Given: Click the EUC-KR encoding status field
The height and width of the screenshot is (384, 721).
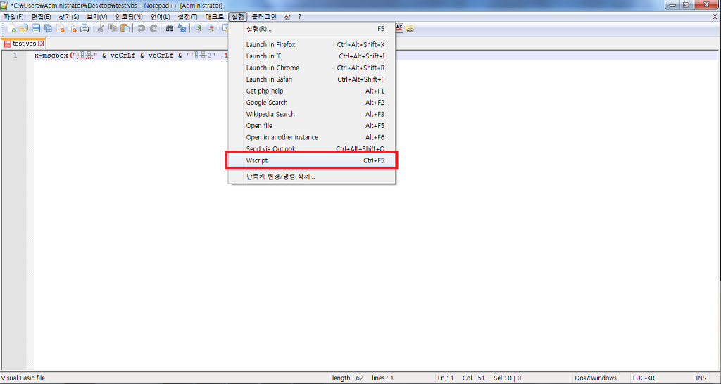Looking at the screenshot, I should point(644,378).
